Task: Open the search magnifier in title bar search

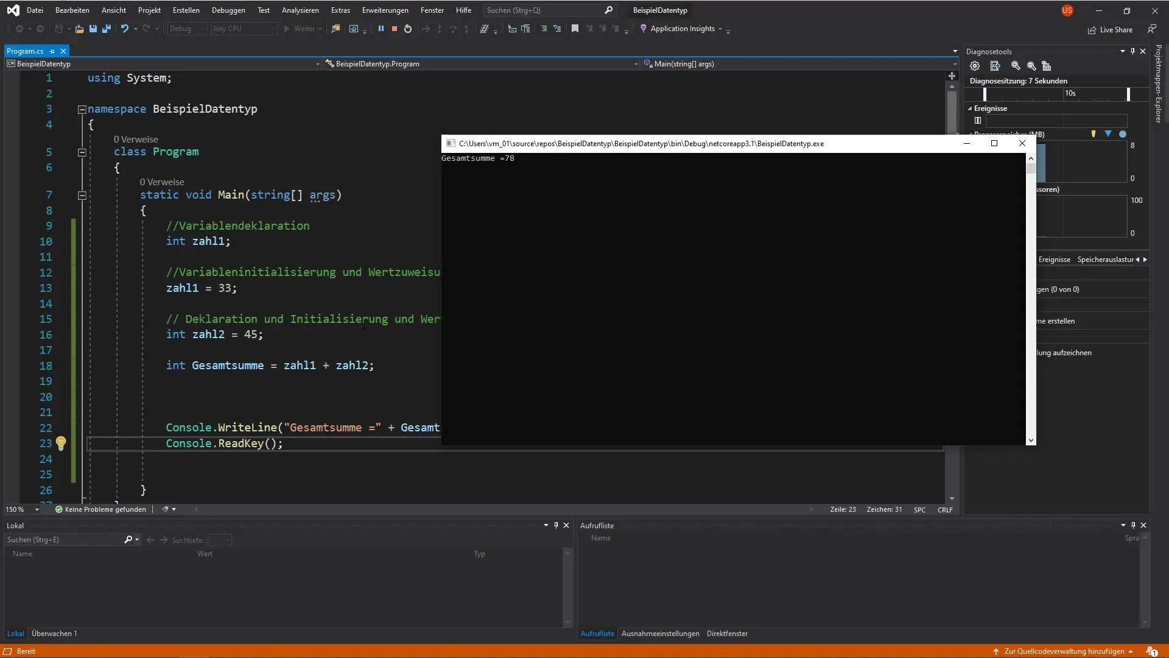Action: pyautogui.click(x=608, y=10)
